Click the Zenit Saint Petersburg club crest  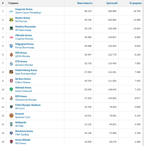coord(11,11)
